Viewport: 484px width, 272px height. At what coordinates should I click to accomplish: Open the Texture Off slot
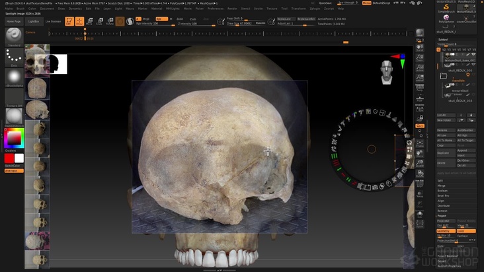click(x=14, y=98)
